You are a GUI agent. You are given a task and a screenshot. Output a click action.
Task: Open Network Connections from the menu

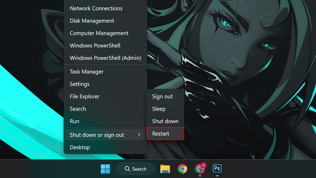click(x=105, y=8)
